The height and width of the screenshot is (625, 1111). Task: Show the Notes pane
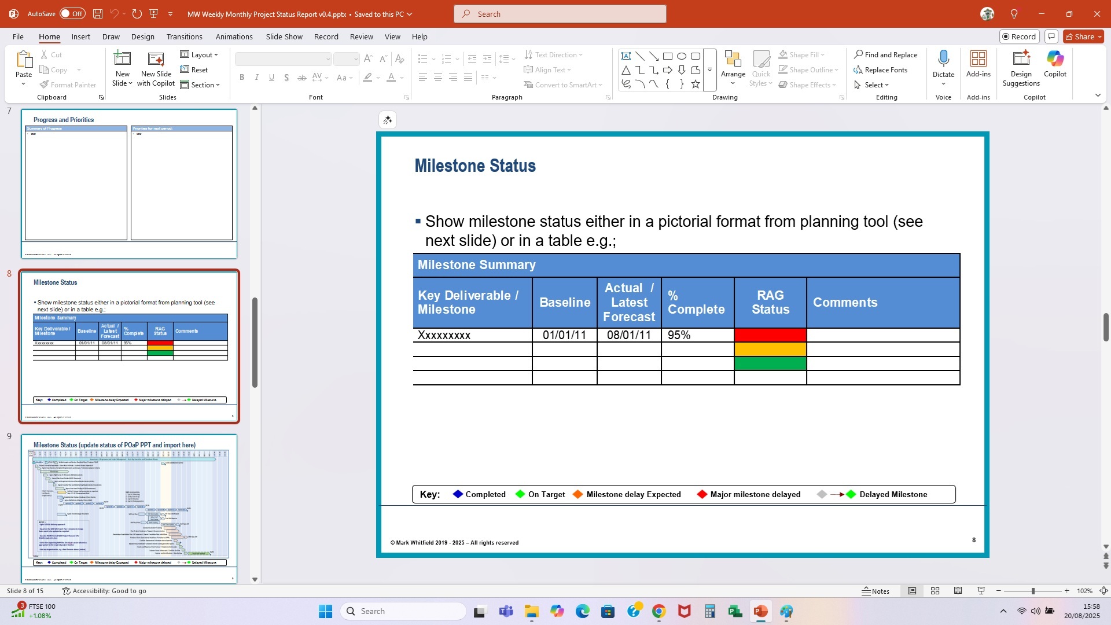875,591
